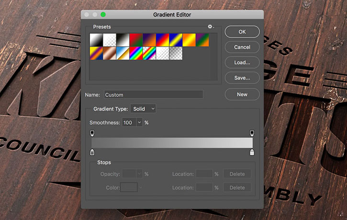Click the green zoom window button
The width and height of the screenshot is (347, 220).
click(x=103, y=14)
